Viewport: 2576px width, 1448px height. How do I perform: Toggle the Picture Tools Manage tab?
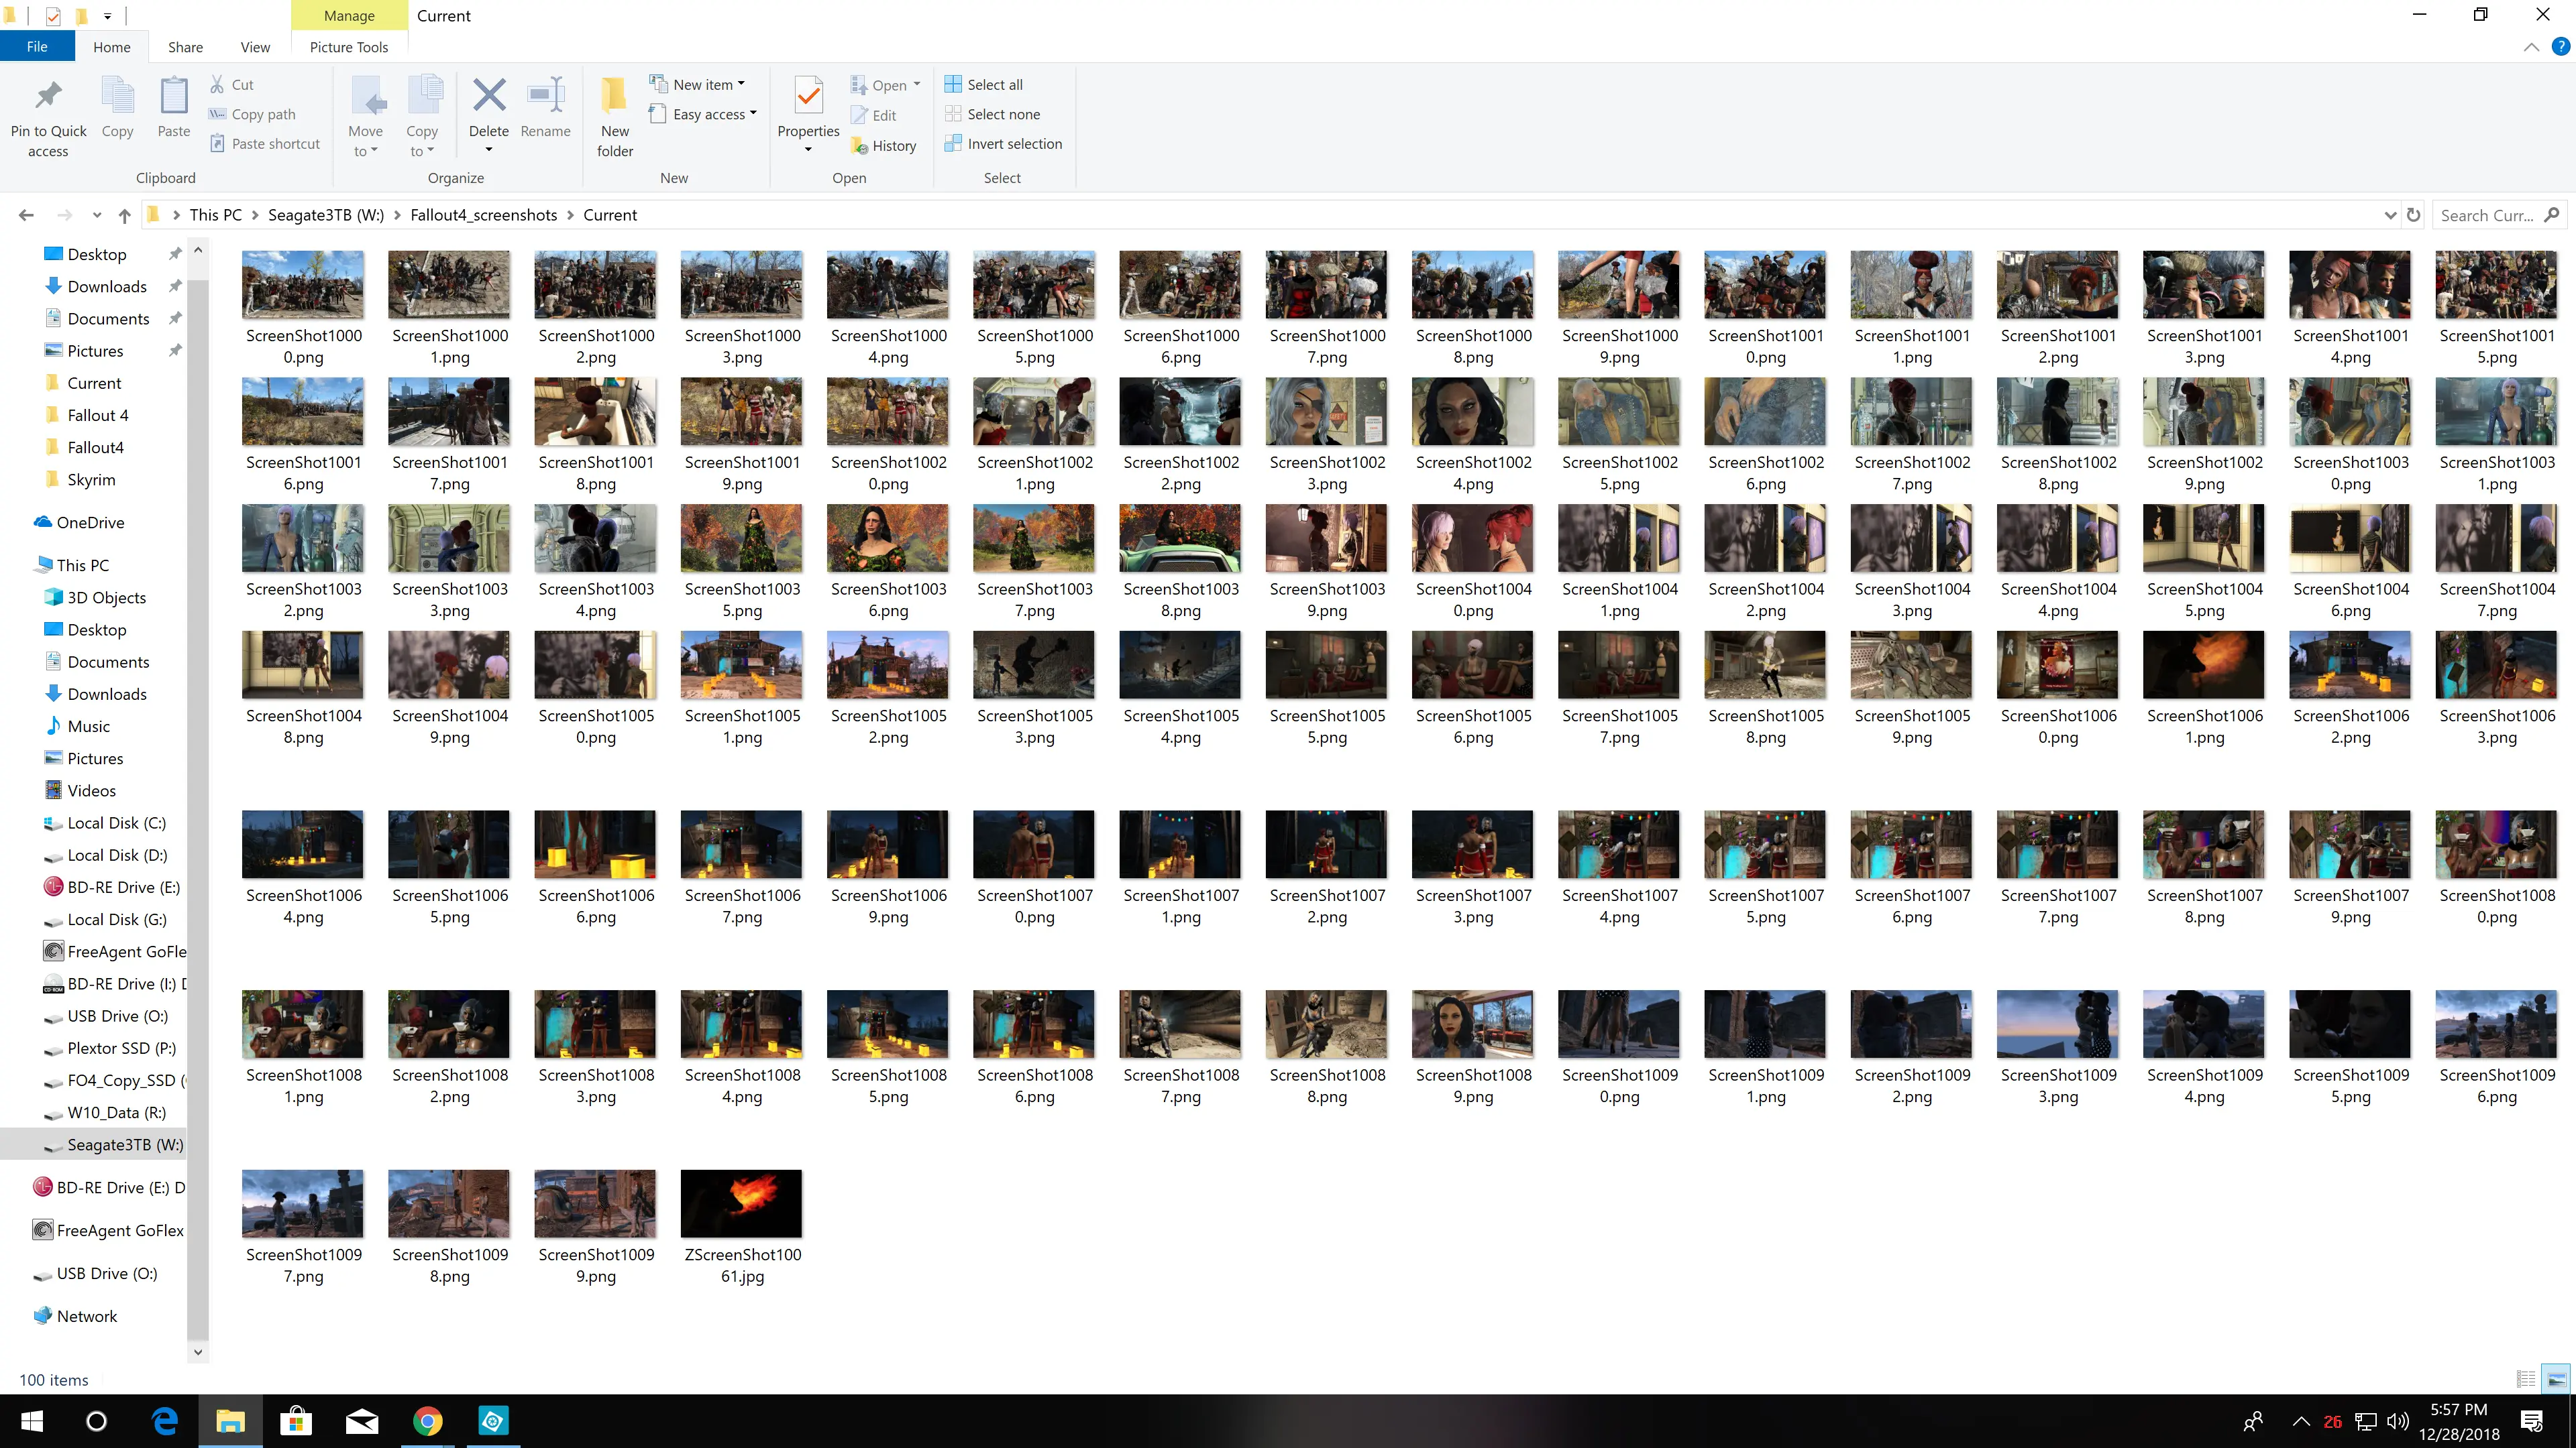(x=349, y=16)
